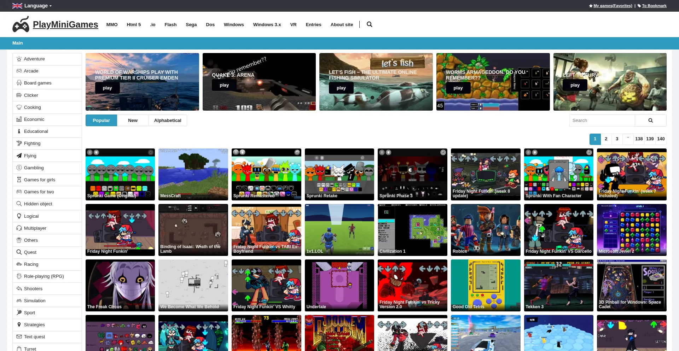Open Sprunki Game (Original) thumbnail

pos(120,174)
